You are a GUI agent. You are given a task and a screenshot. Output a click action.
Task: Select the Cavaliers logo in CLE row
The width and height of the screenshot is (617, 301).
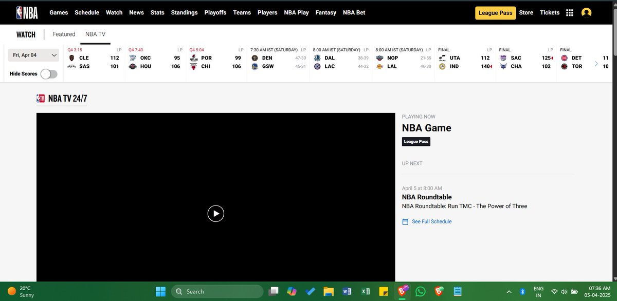[72, 58]
